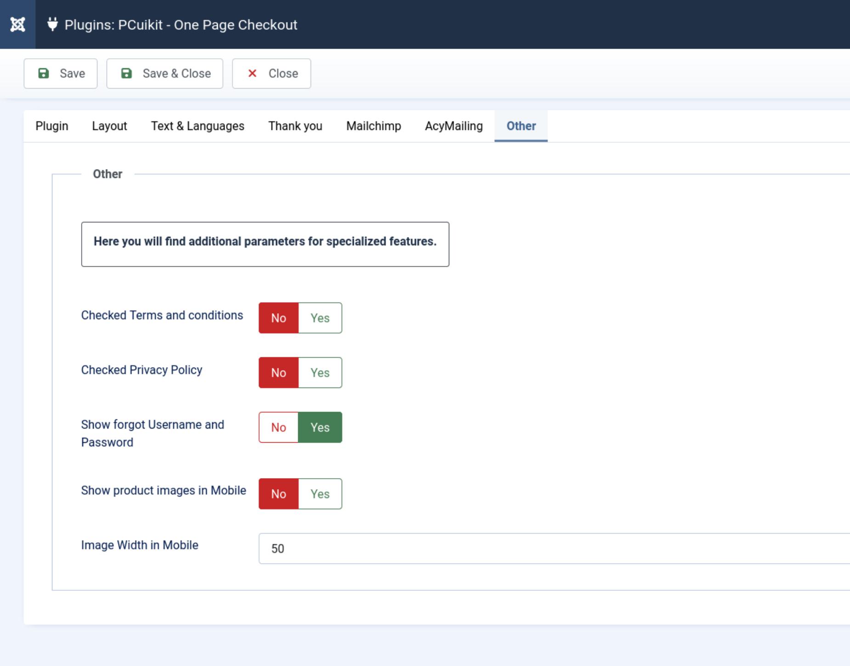
Task: Set Show product images in Mobile to Yes
Action: pyautogui.click(x=320, y=494)
